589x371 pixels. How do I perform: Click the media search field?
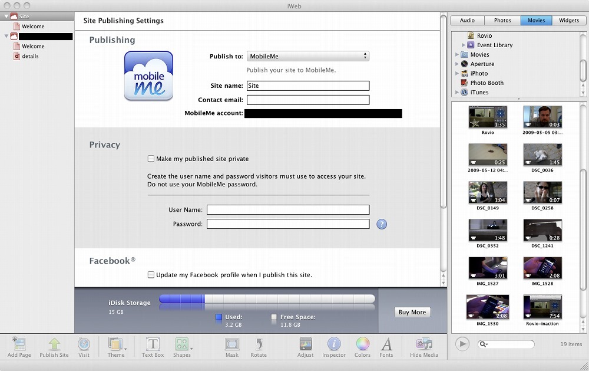pyautogui.click(x=505, y=344)
